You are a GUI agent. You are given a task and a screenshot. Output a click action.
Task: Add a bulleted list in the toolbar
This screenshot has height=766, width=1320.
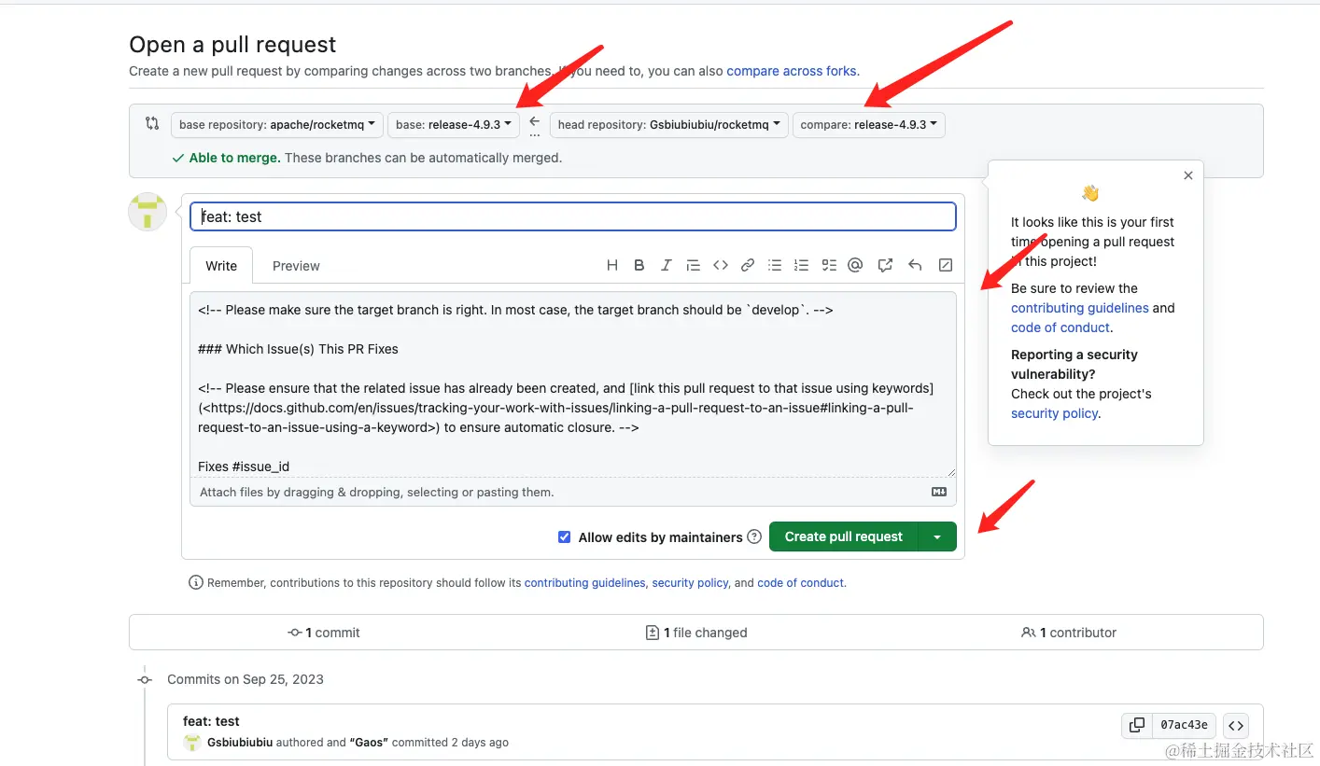click(775, 266)
